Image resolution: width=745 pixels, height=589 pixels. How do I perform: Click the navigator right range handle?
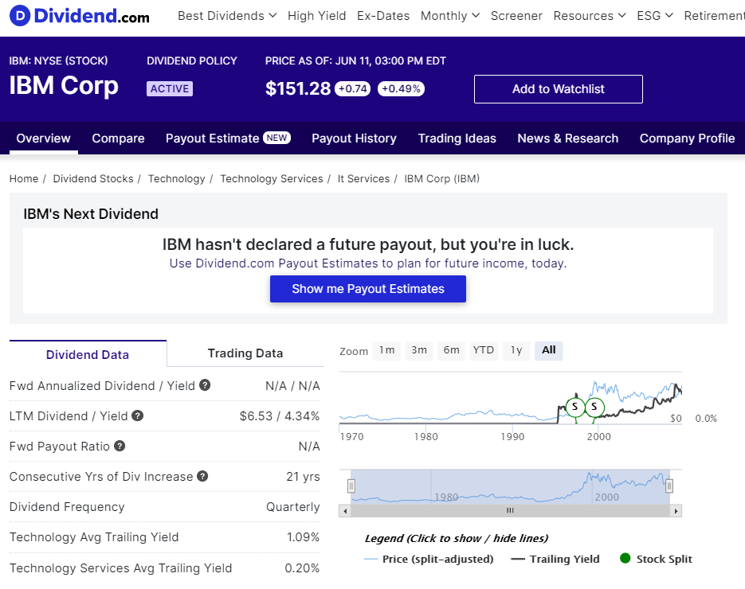point(669,486)
